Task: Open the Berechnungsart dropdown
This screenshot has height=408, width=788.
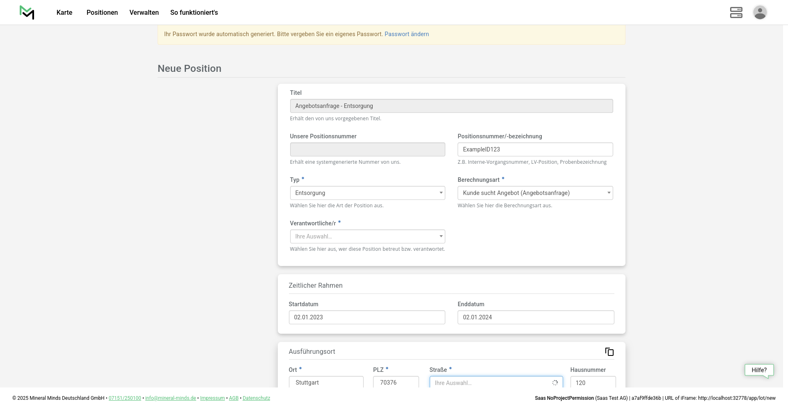Action: [x=535, y=193]
